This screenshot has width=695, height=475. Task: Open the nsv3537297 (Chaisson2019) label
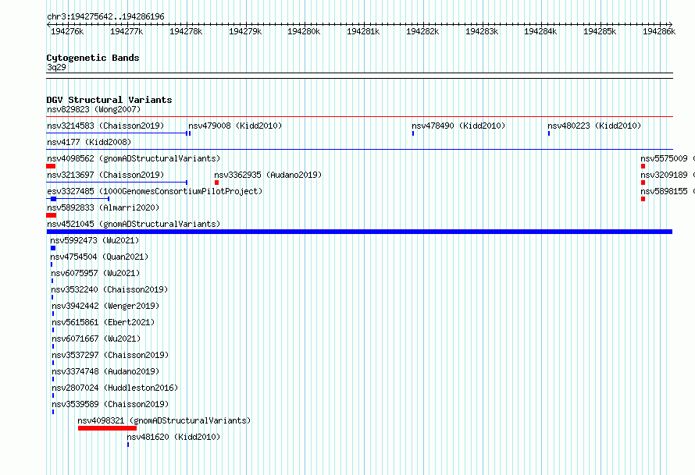(x=110, y=355)
